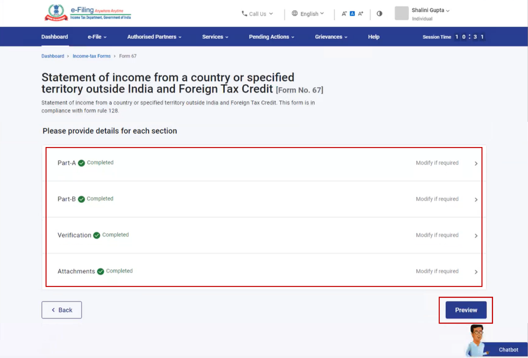The height and width of the screenshot is (358, 528).
Task: Toggle the high contrast mode
Action: tap(379, 14)
